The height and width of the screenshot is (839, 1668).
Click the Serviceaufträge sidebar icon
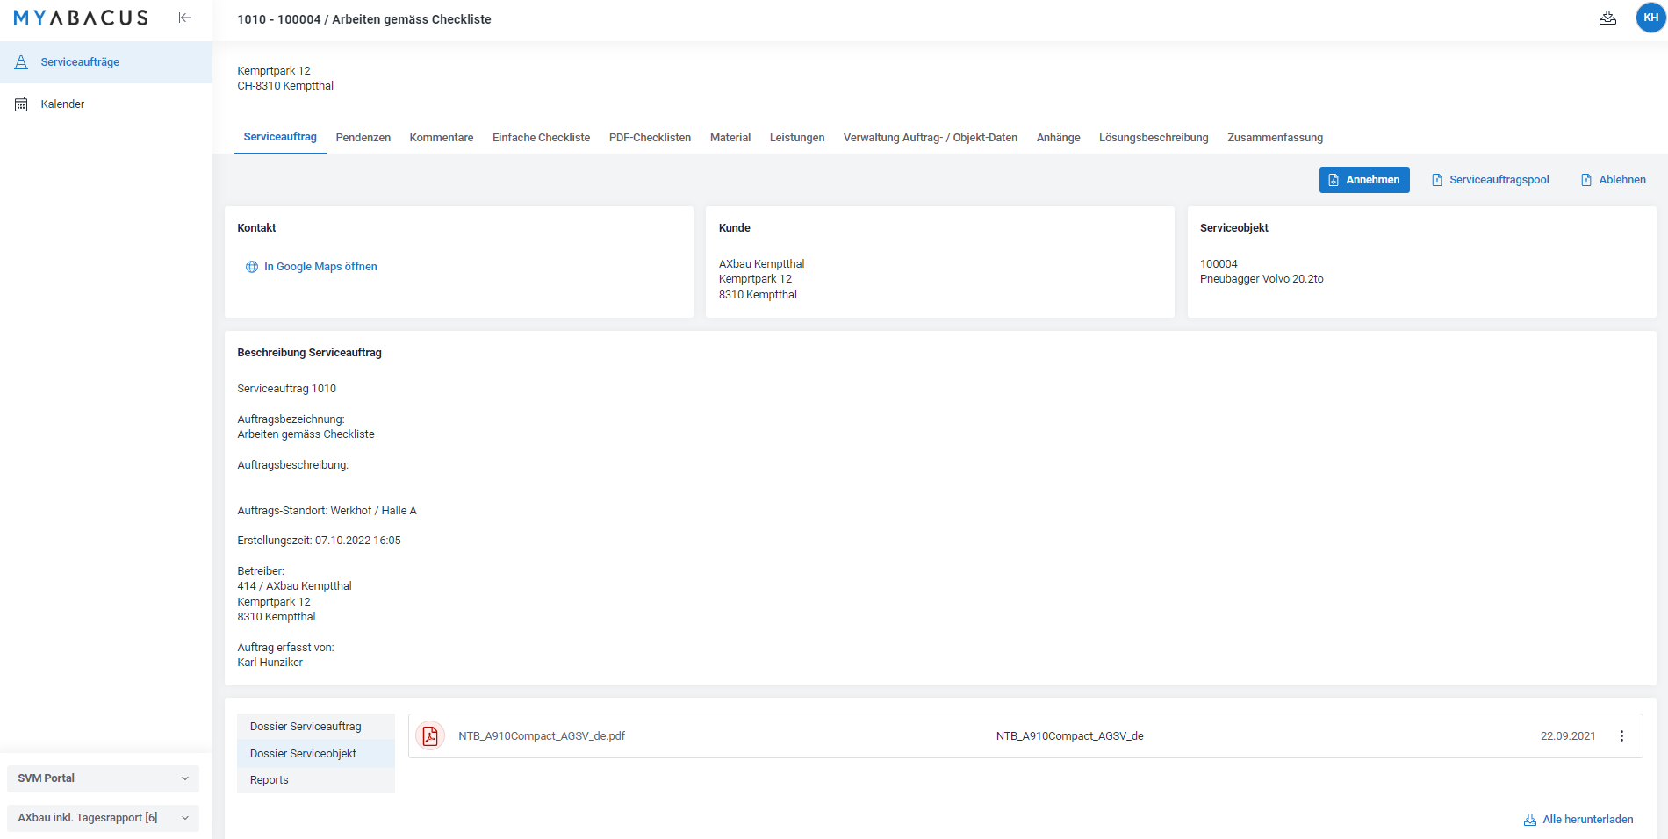click(x=21, y=62)
